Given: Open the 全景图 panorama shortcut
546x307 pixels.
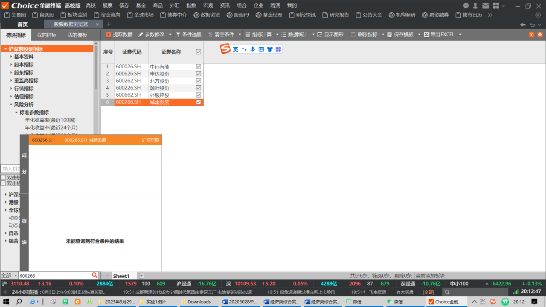Looking at the screenshot, I should click(15, 15).
